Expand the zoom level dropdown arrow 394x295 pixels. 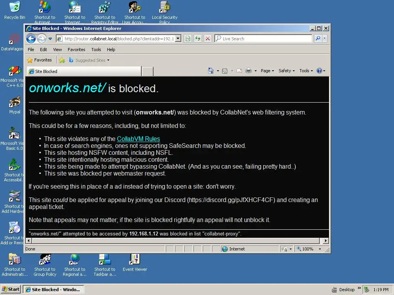(320, 249)
